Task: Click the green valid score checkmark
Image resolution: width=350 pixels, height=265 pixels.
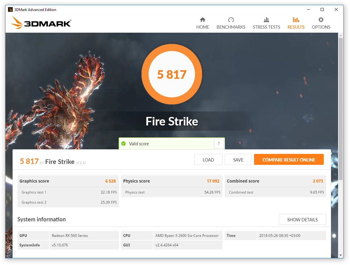Action: coord(123,143)
